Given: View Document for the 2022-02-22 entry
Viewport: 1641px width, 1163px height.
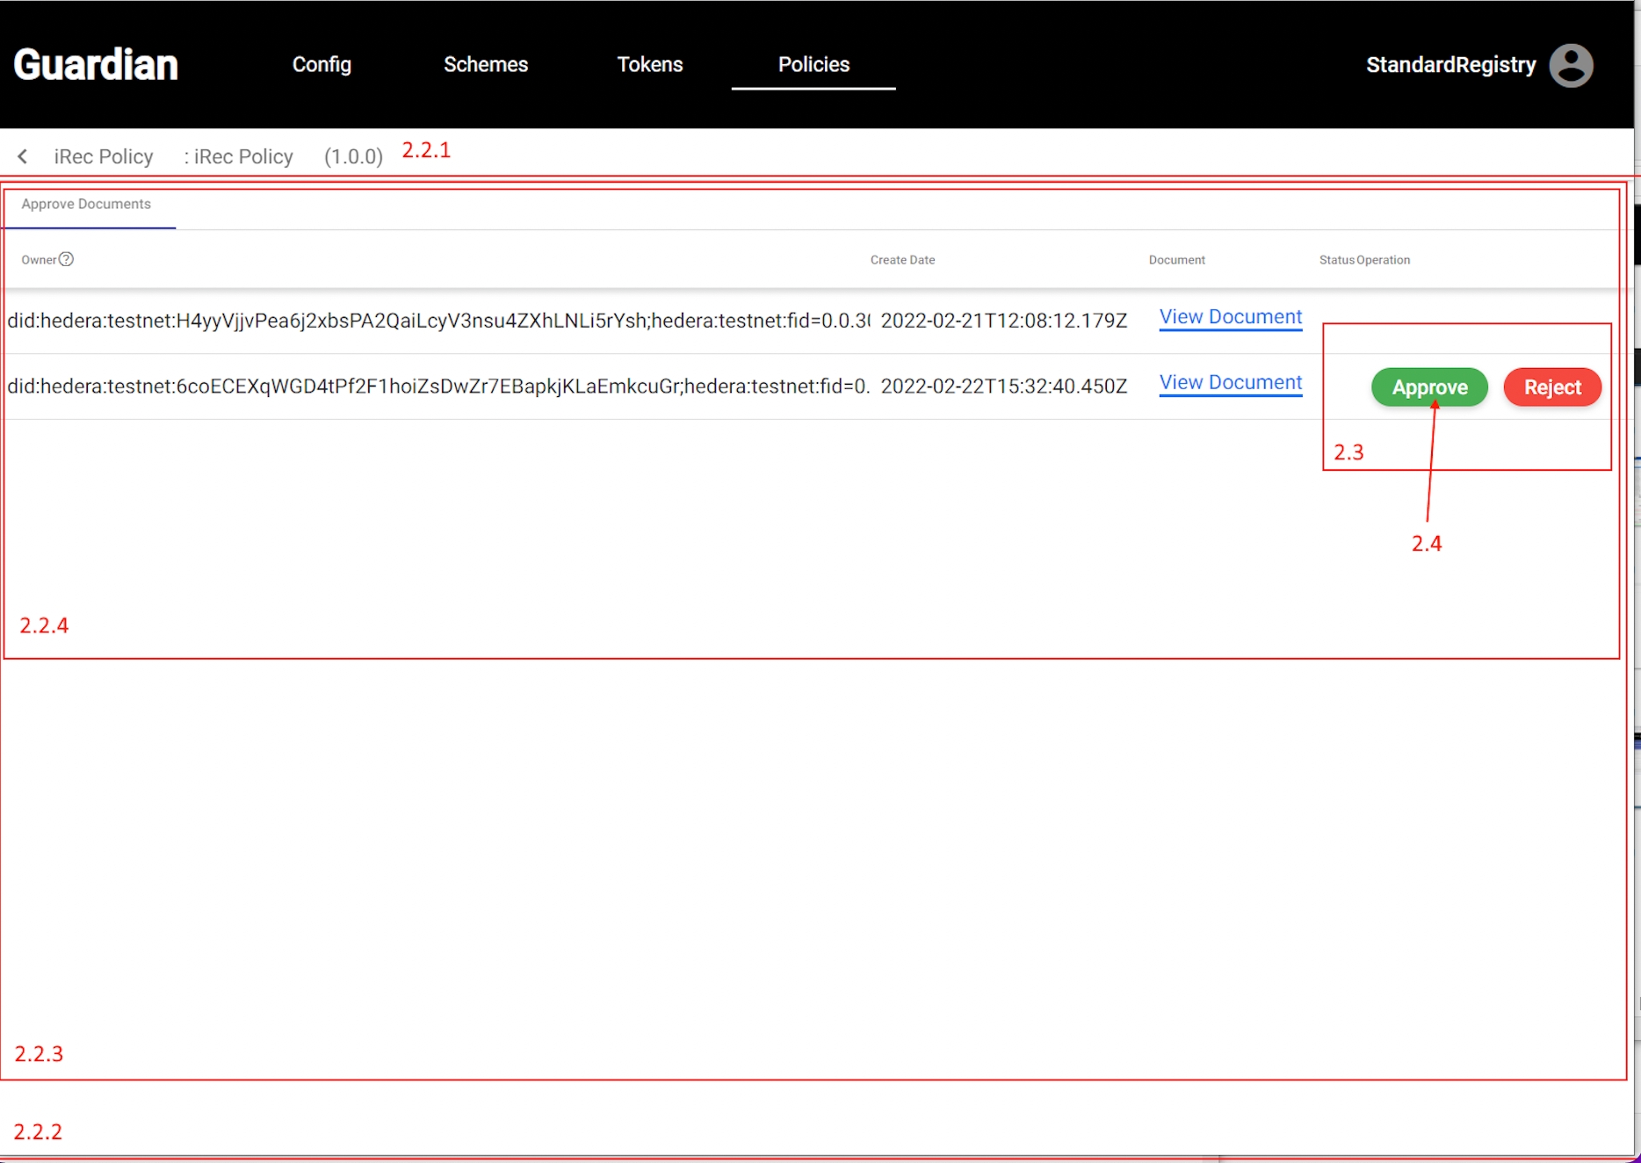Looking at the screenshot, I should [x=1230, y=383].
